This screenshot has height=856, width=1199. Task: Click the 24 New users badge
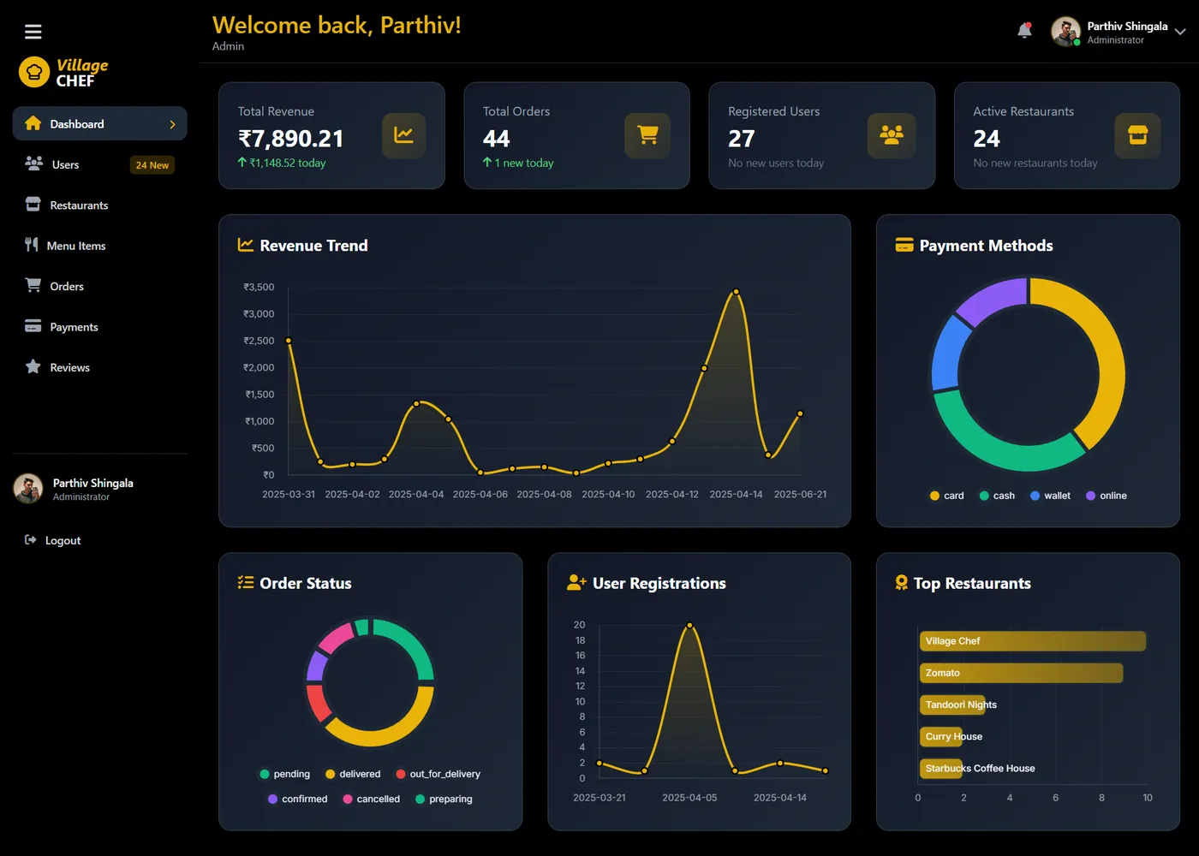[x=152, y=165]
